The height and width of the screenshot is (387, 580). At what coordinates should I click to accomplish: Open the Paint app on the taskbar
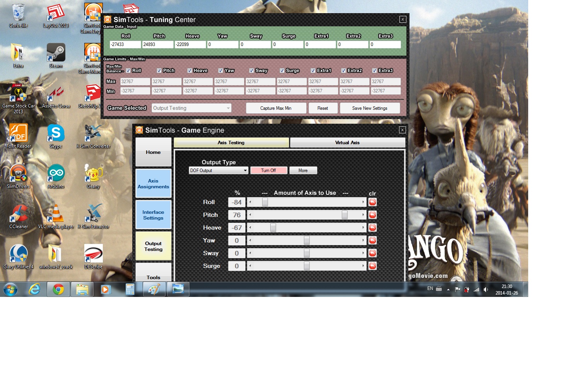coord(154,289)
